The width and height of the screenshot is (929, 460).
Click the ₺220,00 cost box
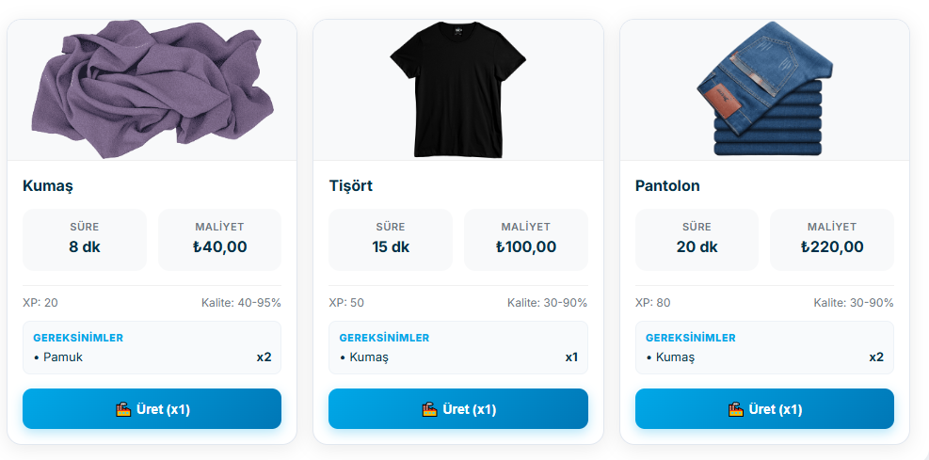tap(832, 239)
